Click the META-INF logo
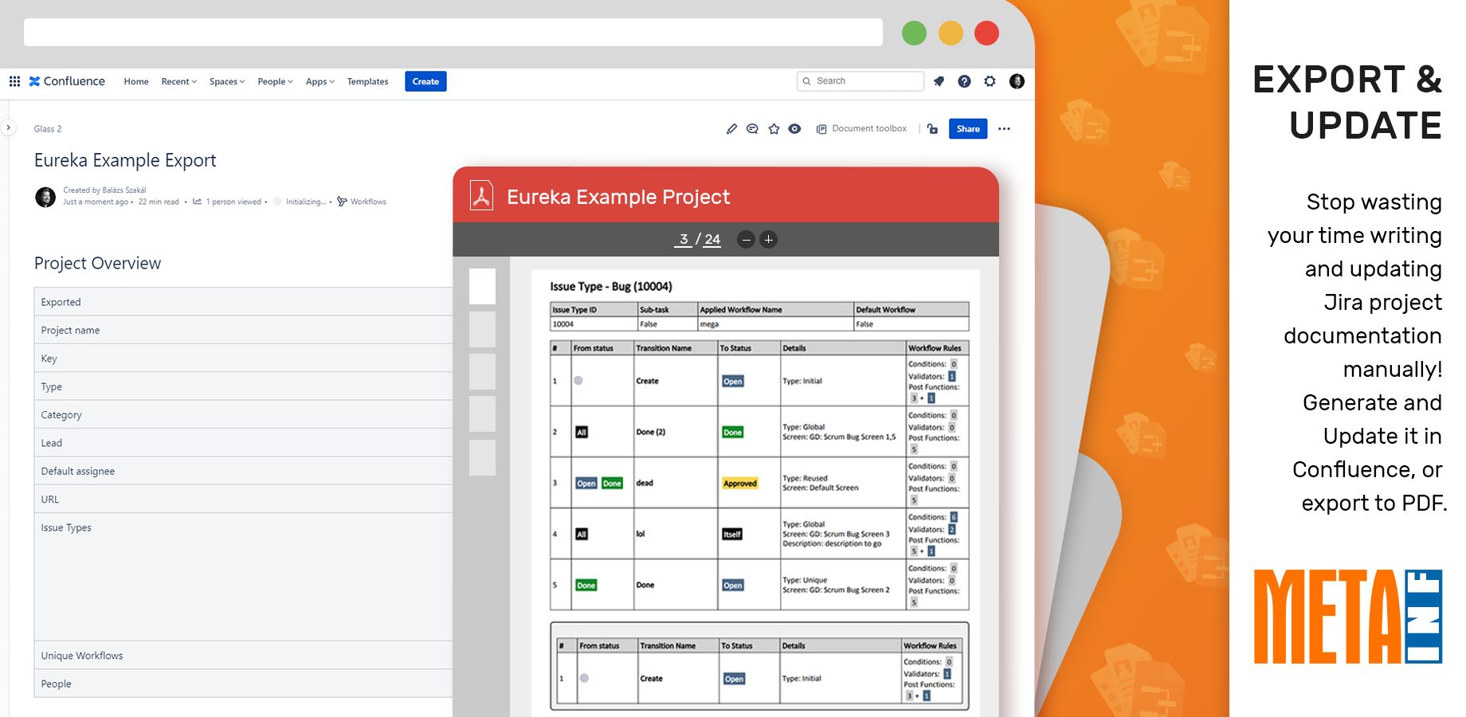This screenshot has width=1466, height=717. [1348, 617]
